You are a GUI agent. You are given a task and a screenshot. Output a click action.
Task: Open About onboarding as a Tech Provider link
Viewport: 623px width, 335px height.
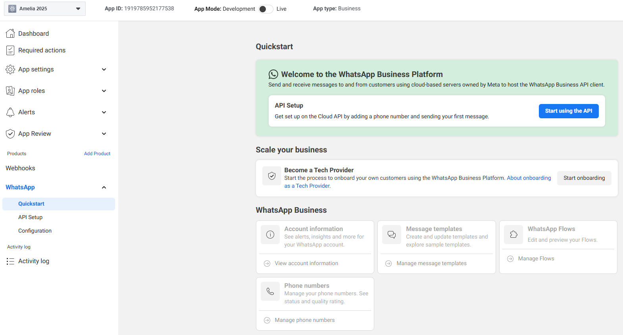pyautogui.click(x=529, y=178)
